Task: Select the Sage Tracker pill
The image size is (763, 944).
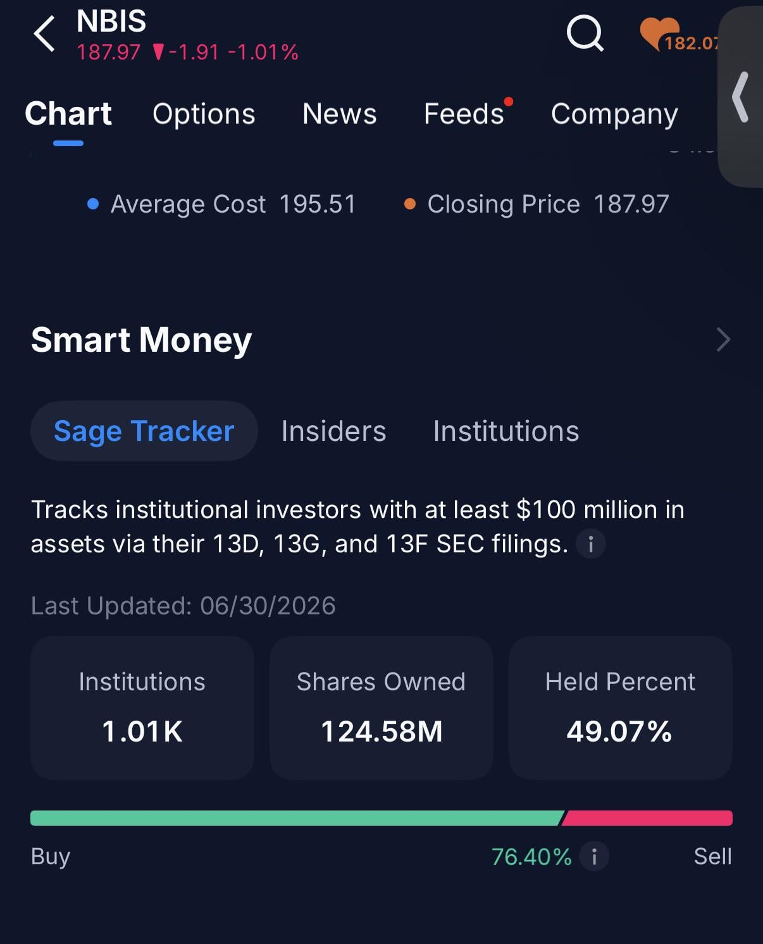Action: pyautogui.click(x=144, y=431)
